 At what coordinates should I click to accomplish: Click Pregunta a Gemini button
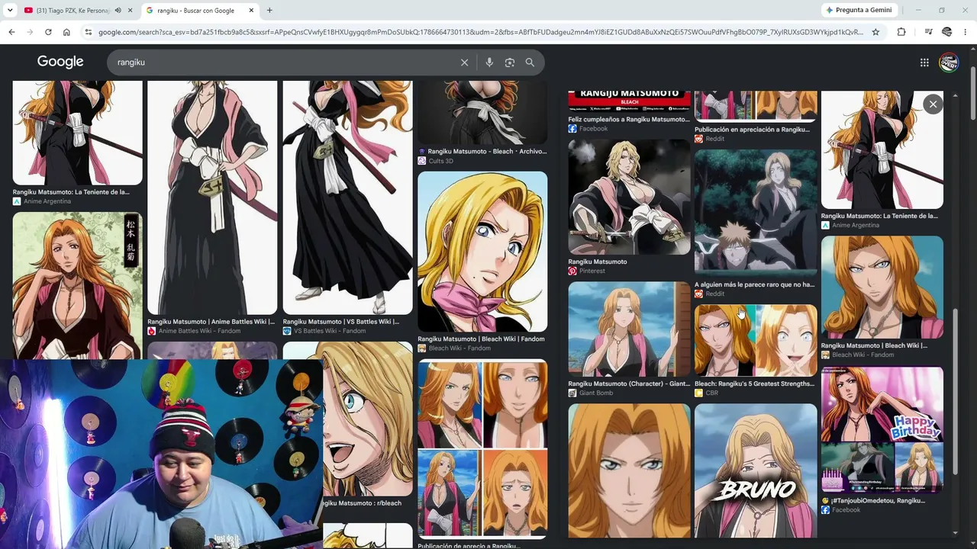click(x=859, y=10)
